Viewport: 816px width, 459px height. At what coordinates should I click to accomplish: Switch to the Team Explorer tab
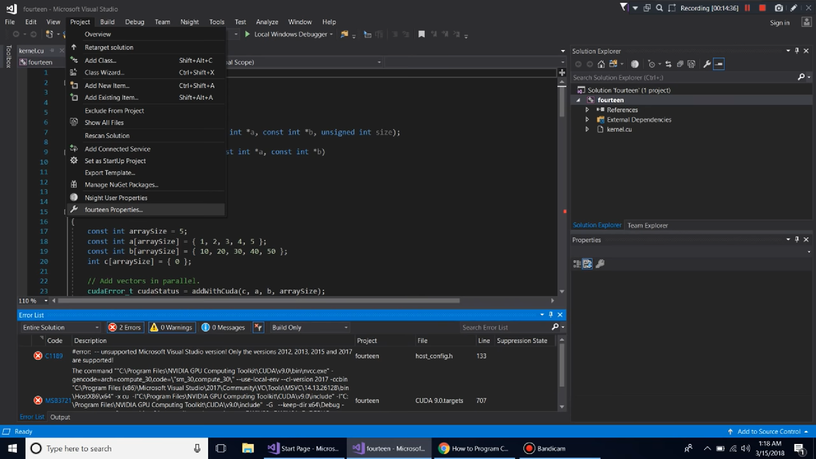coord(647,225)
